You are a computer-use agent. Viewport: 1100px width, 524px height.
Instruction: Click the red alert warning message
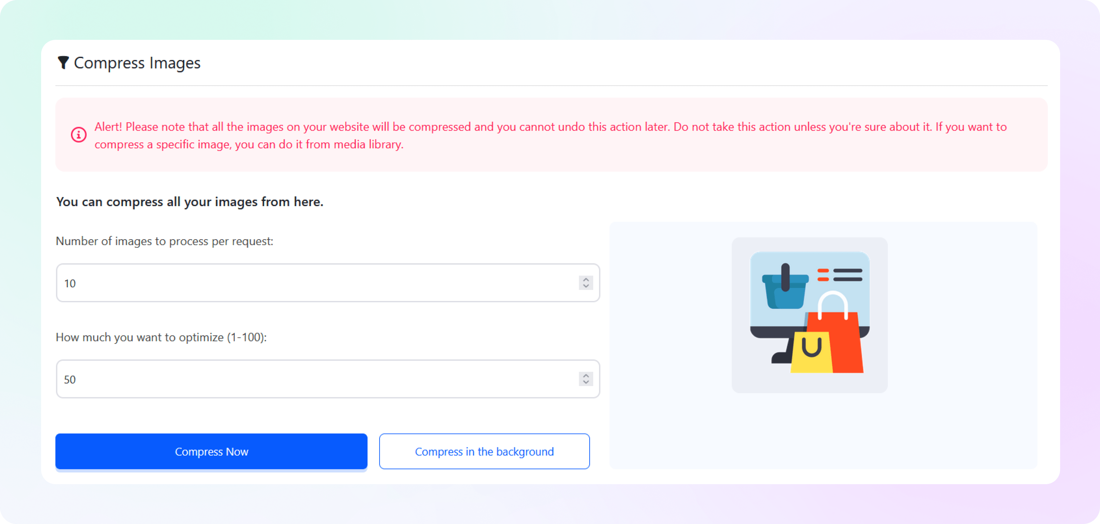(x=550, y=135)
